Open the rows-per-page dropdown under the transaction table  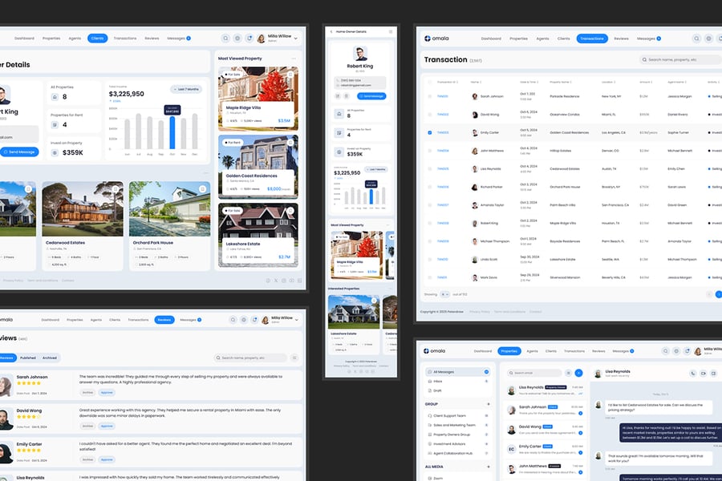(x=446, y=294)
